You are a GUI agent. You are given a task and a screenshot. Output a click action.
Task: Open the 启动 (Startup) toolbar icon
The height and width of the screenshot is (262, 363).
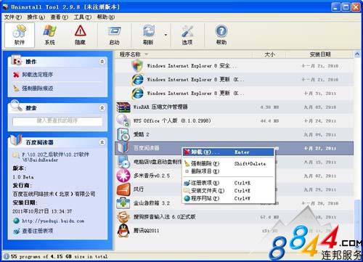[114, 35]
